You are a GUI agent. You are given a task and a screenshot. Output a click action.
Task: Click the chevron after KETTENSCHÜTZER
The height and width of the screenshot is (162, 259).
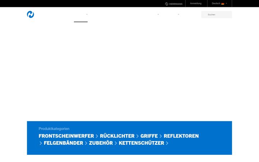pyautogui.click(x=167, y=143)
